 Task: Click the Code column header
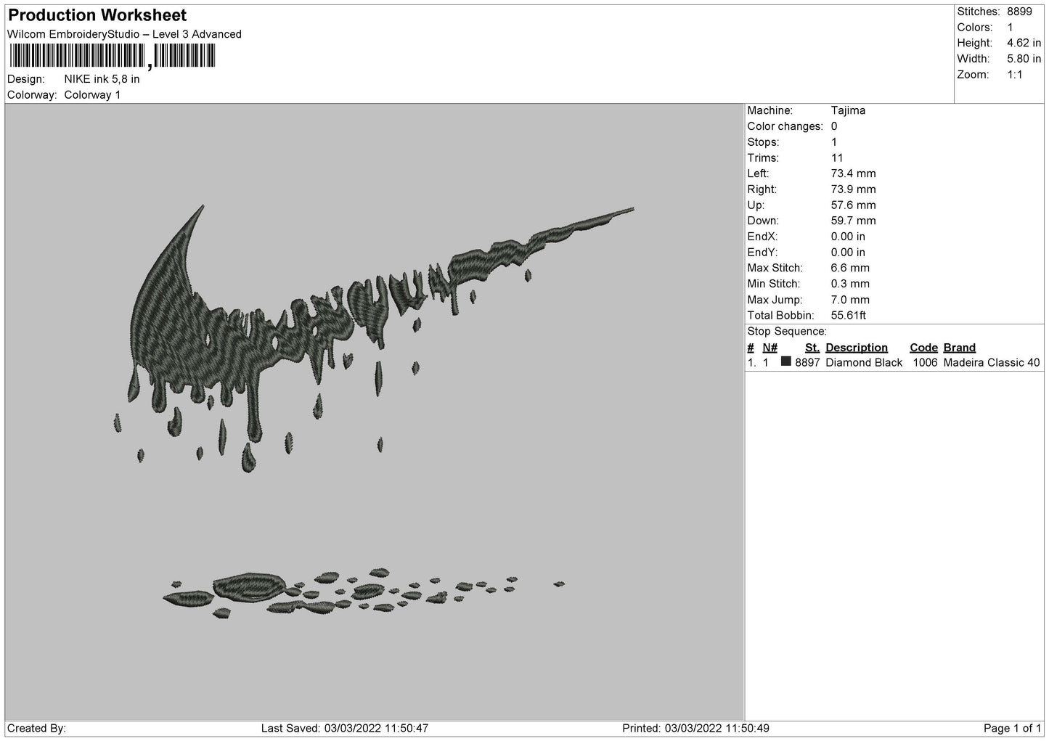923,348
